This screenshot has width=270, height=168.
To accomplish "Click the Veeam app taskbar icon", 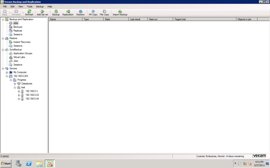I will (50, 164).
